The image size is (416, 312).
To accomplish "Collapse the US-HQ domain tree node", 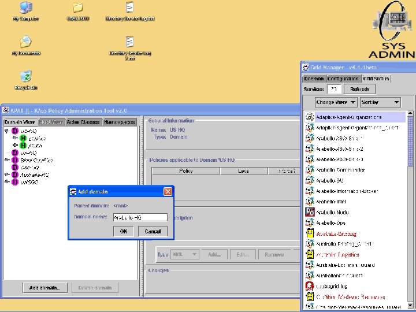I will [x=6, y=131].
